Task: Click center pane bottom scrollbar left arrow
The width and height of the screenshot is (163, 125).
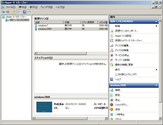Action: tap(34, 118)
